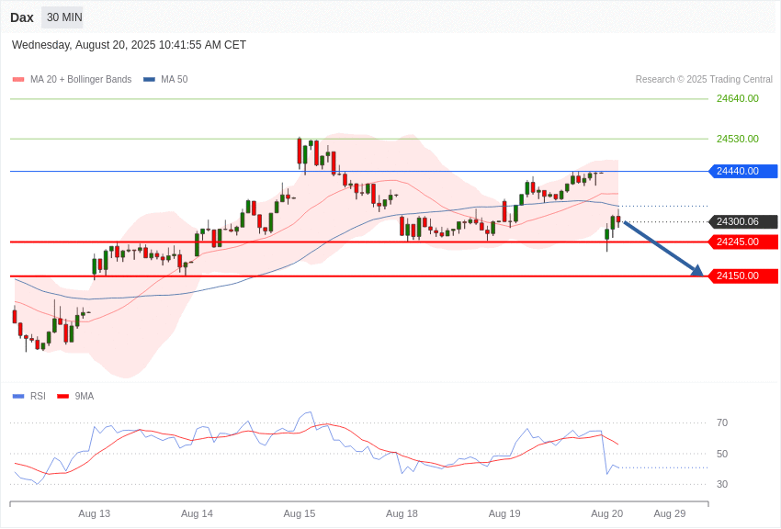Click the Dax chart title
This screenshot has width=781, height=529.
tap(22, 17)
